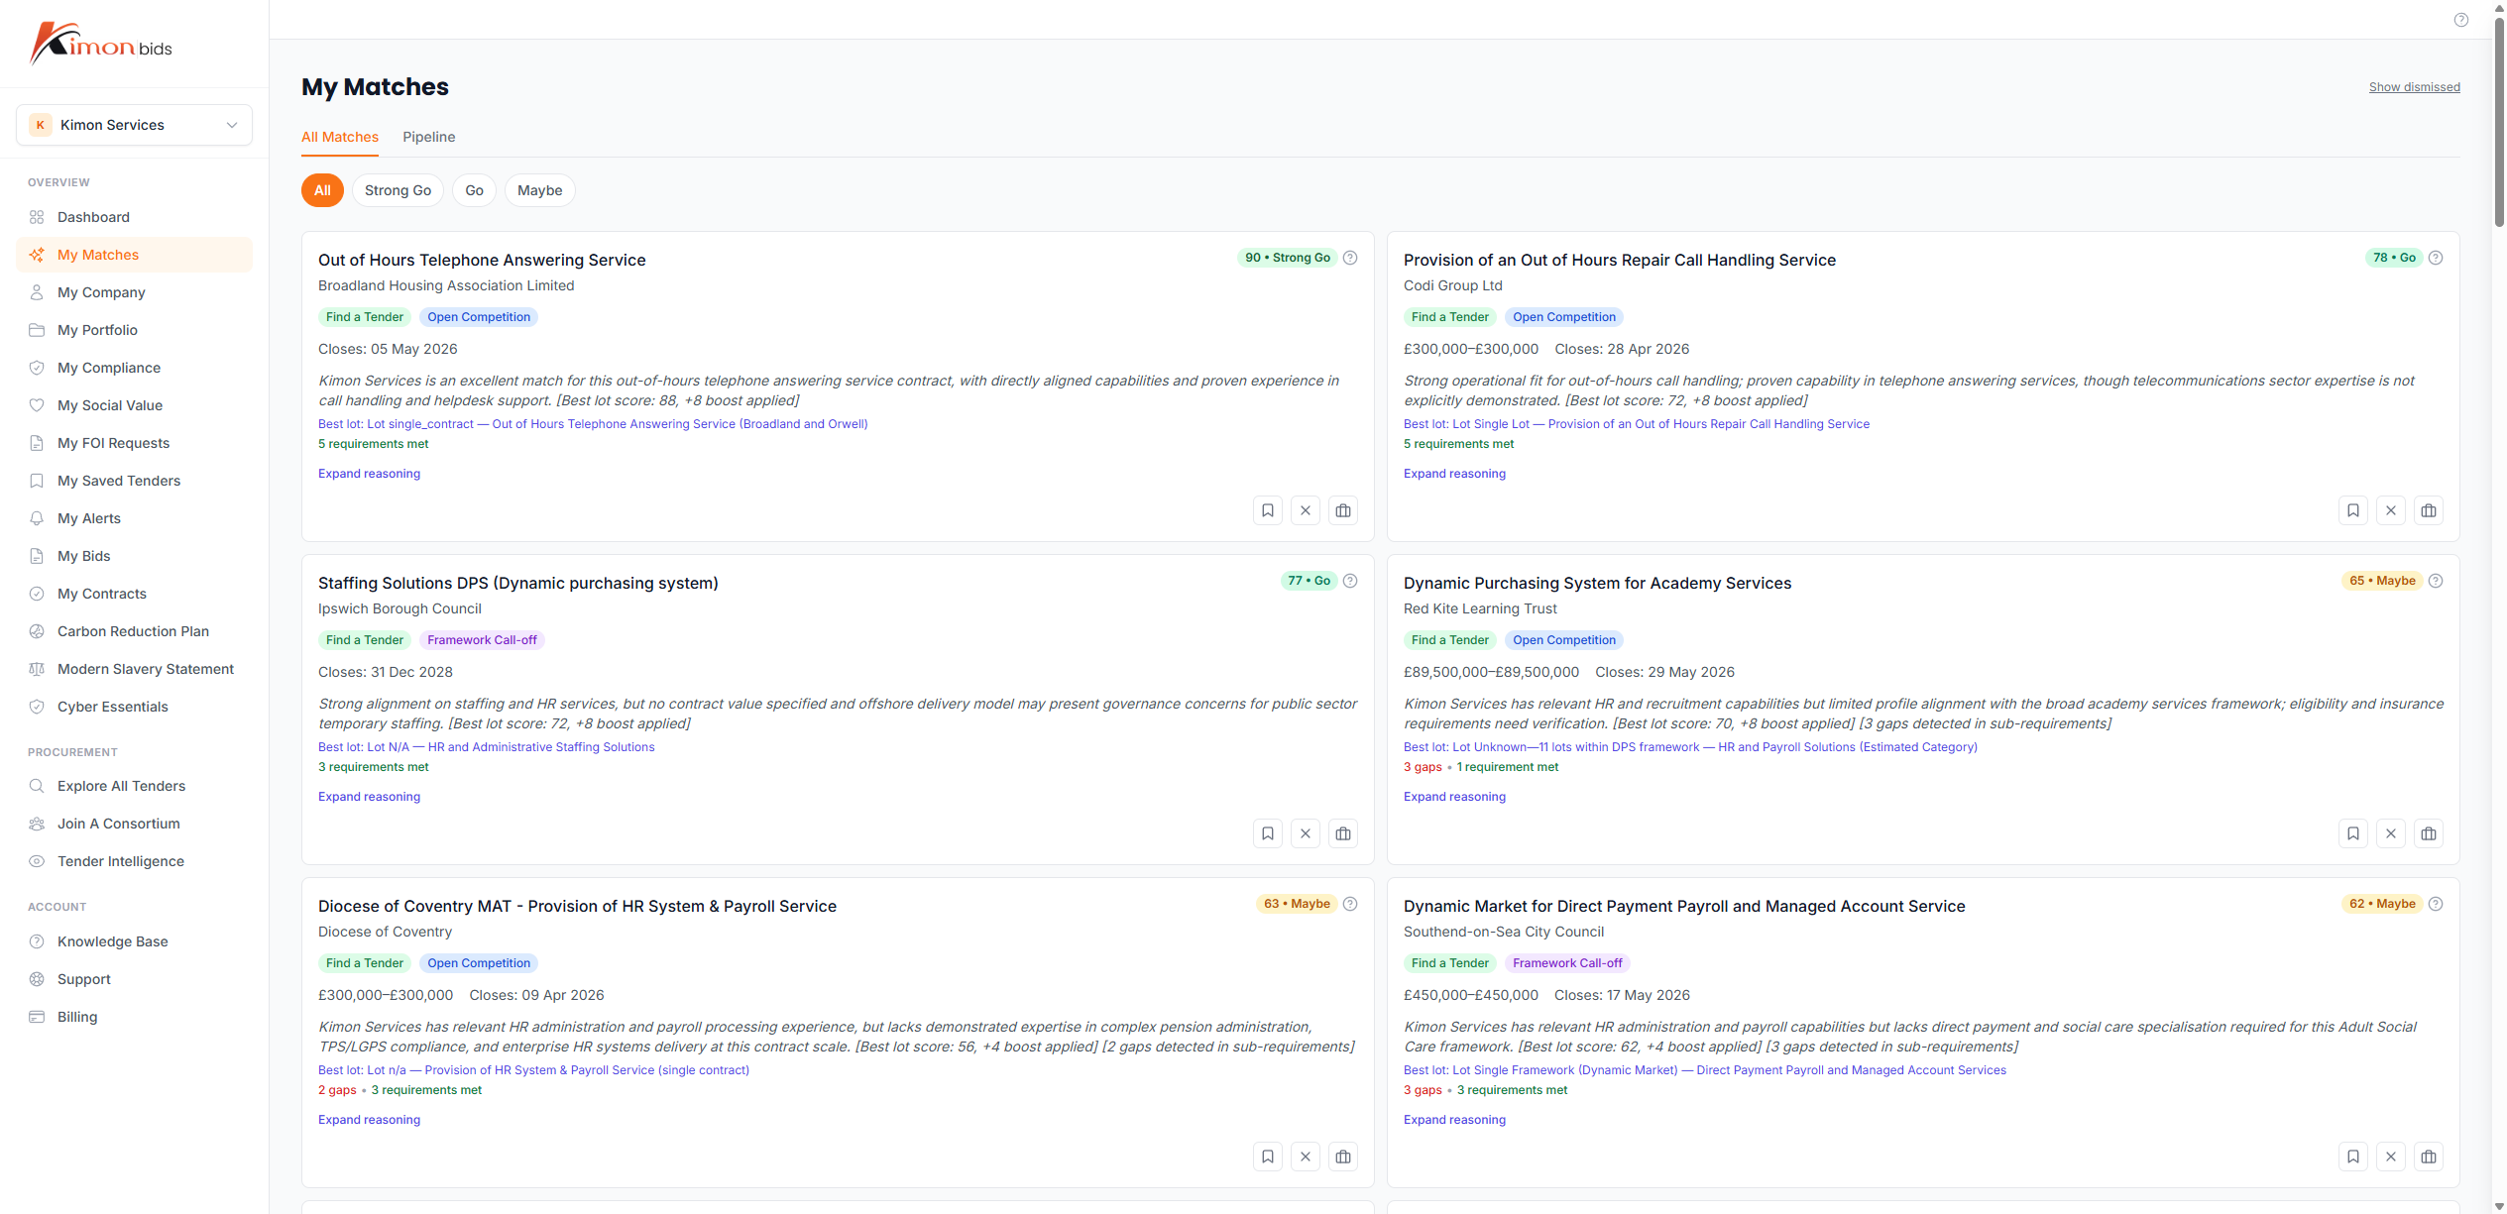Expand reasoning for Codi Group Ltd tender
Viewport: 2507px width, 1214px height.
point(1454,474)
